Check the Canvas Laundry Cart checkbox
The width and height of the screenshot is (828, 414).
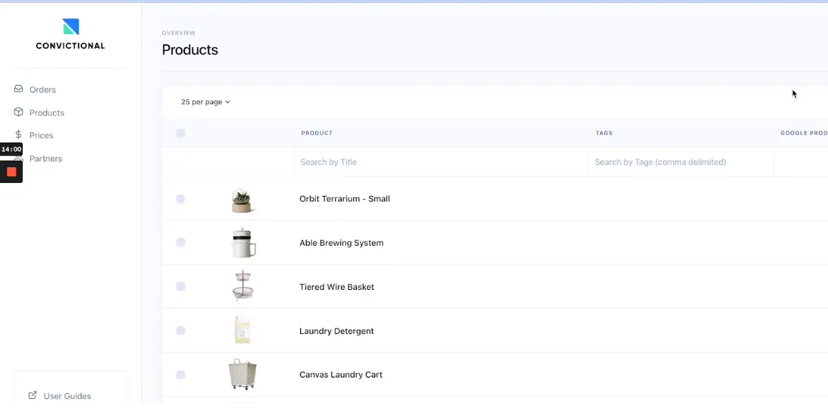click(180, 375)
